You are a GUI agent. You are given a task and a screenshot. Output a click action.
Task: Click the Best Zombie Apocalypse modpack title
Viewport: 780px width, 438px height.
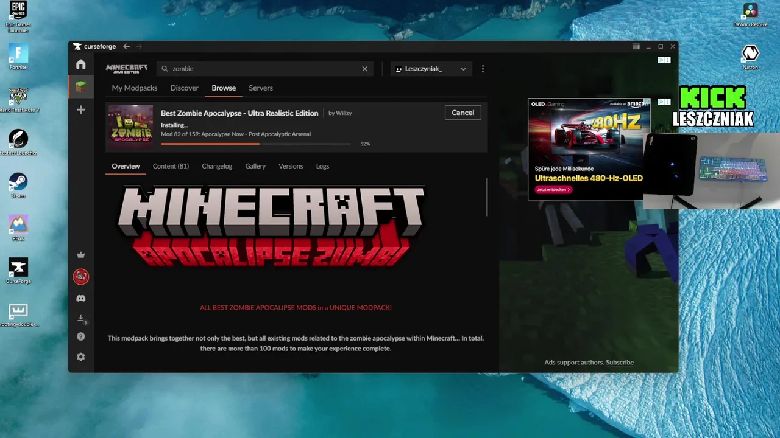tap(239, 113)
